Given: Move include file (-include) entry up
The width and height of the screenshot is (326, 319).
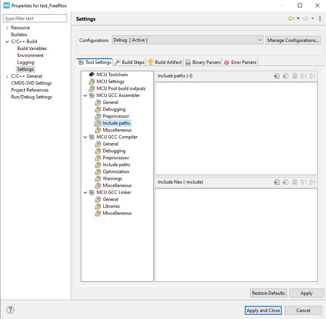Looking at the screenshot, I should [303, 182].
